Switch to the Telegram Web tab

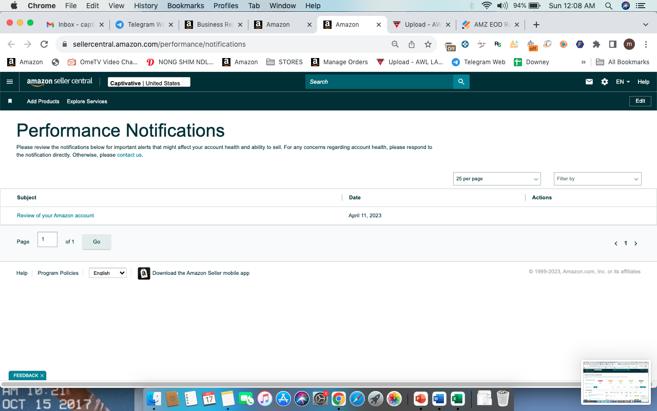145,25
